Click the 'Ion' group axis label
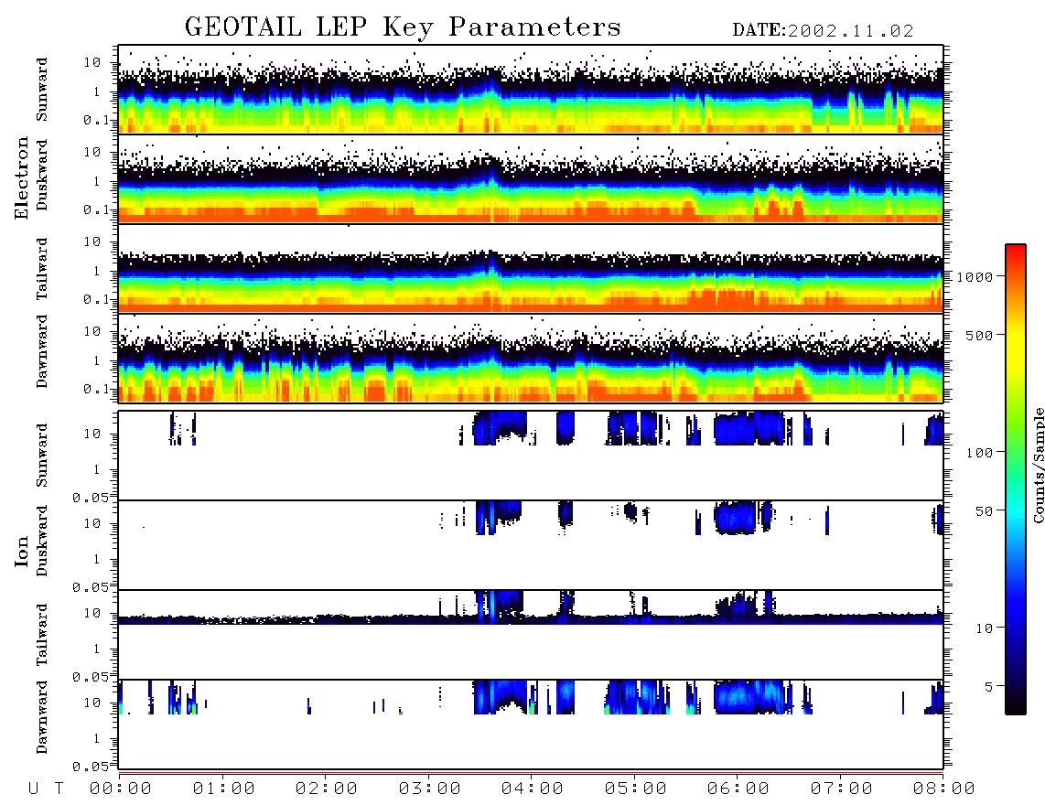The height and width of the screenshot is (805, 1045). click(22, 552)
